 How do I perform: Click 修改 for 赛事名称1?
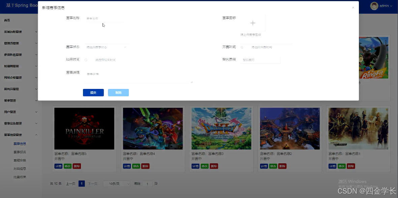coord(342,166)
